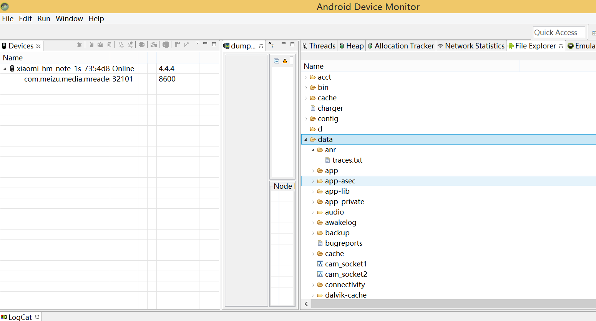This screenshot has width=596, height=321.
Task: Click the OpenGL trace icon in Devices
Action: 186,45
